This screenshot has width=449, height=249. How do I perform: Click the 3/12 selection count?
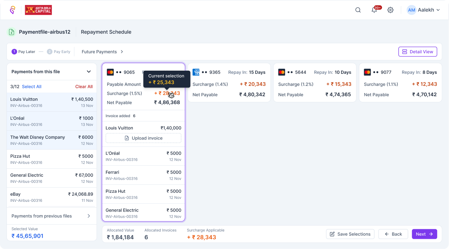click(15, 87)
